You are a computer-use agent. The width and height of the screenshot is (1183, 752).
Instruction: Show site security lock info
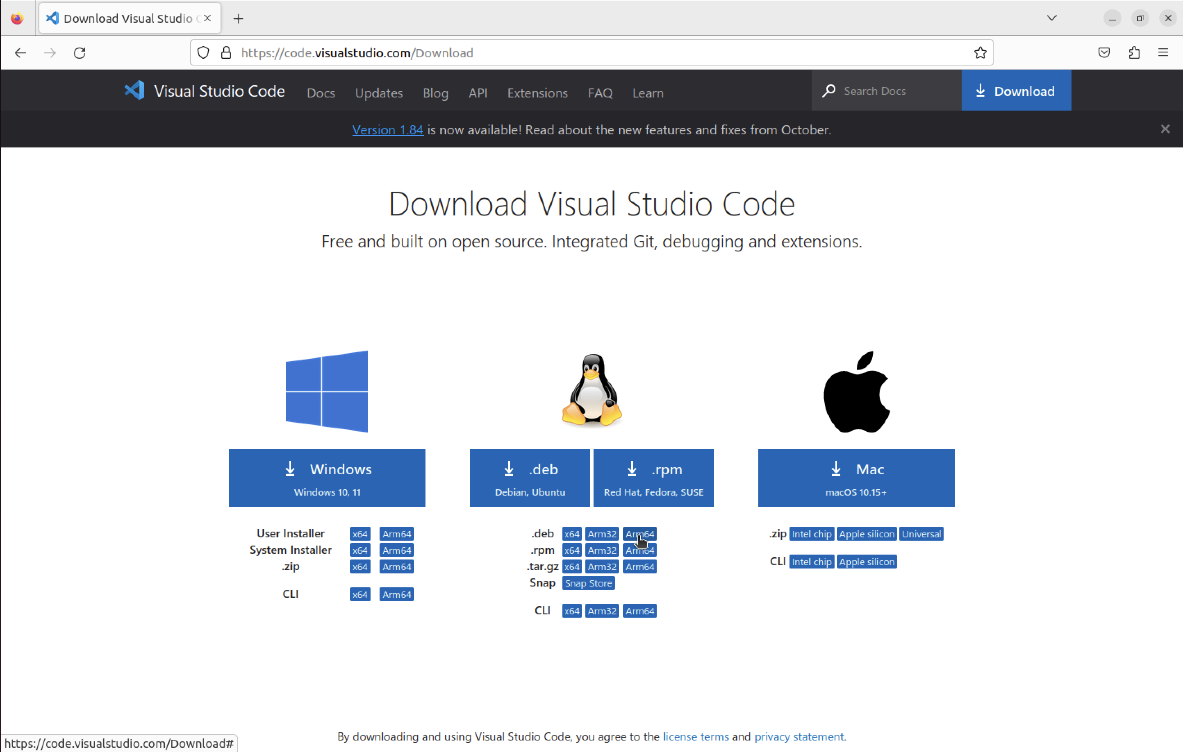point(226,52)
